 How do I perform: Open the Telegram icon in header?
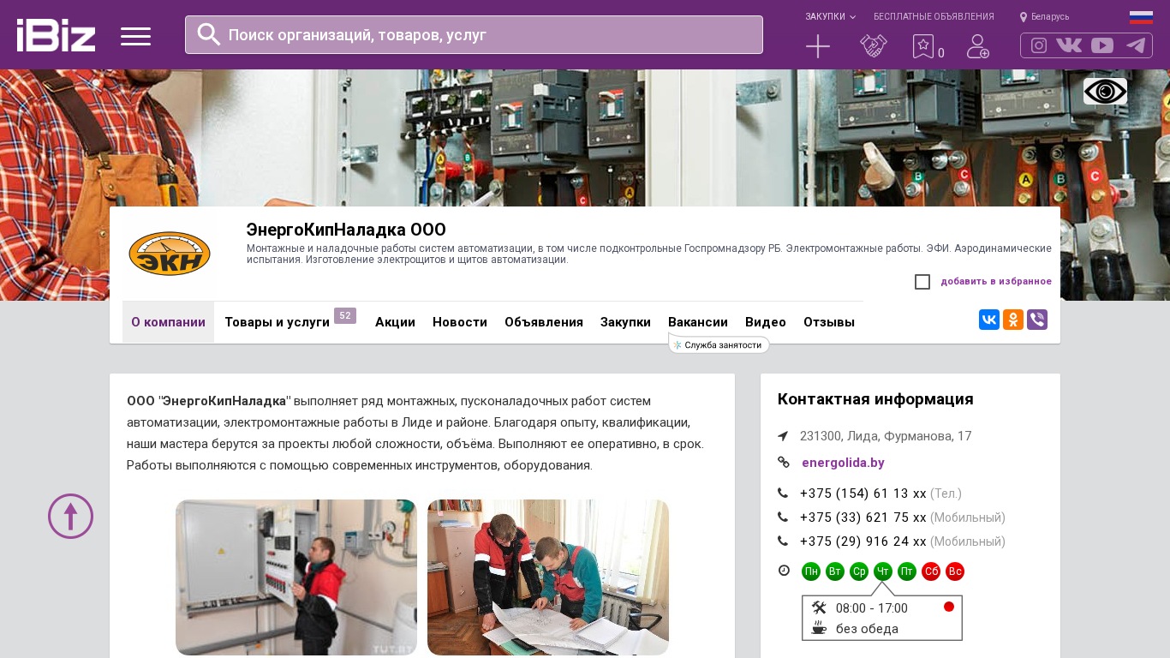click(x=1136, y=45)
